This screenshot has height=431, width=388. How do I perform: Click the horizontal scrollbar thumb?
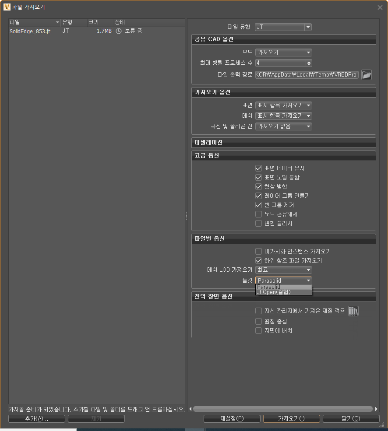(283, 409)
